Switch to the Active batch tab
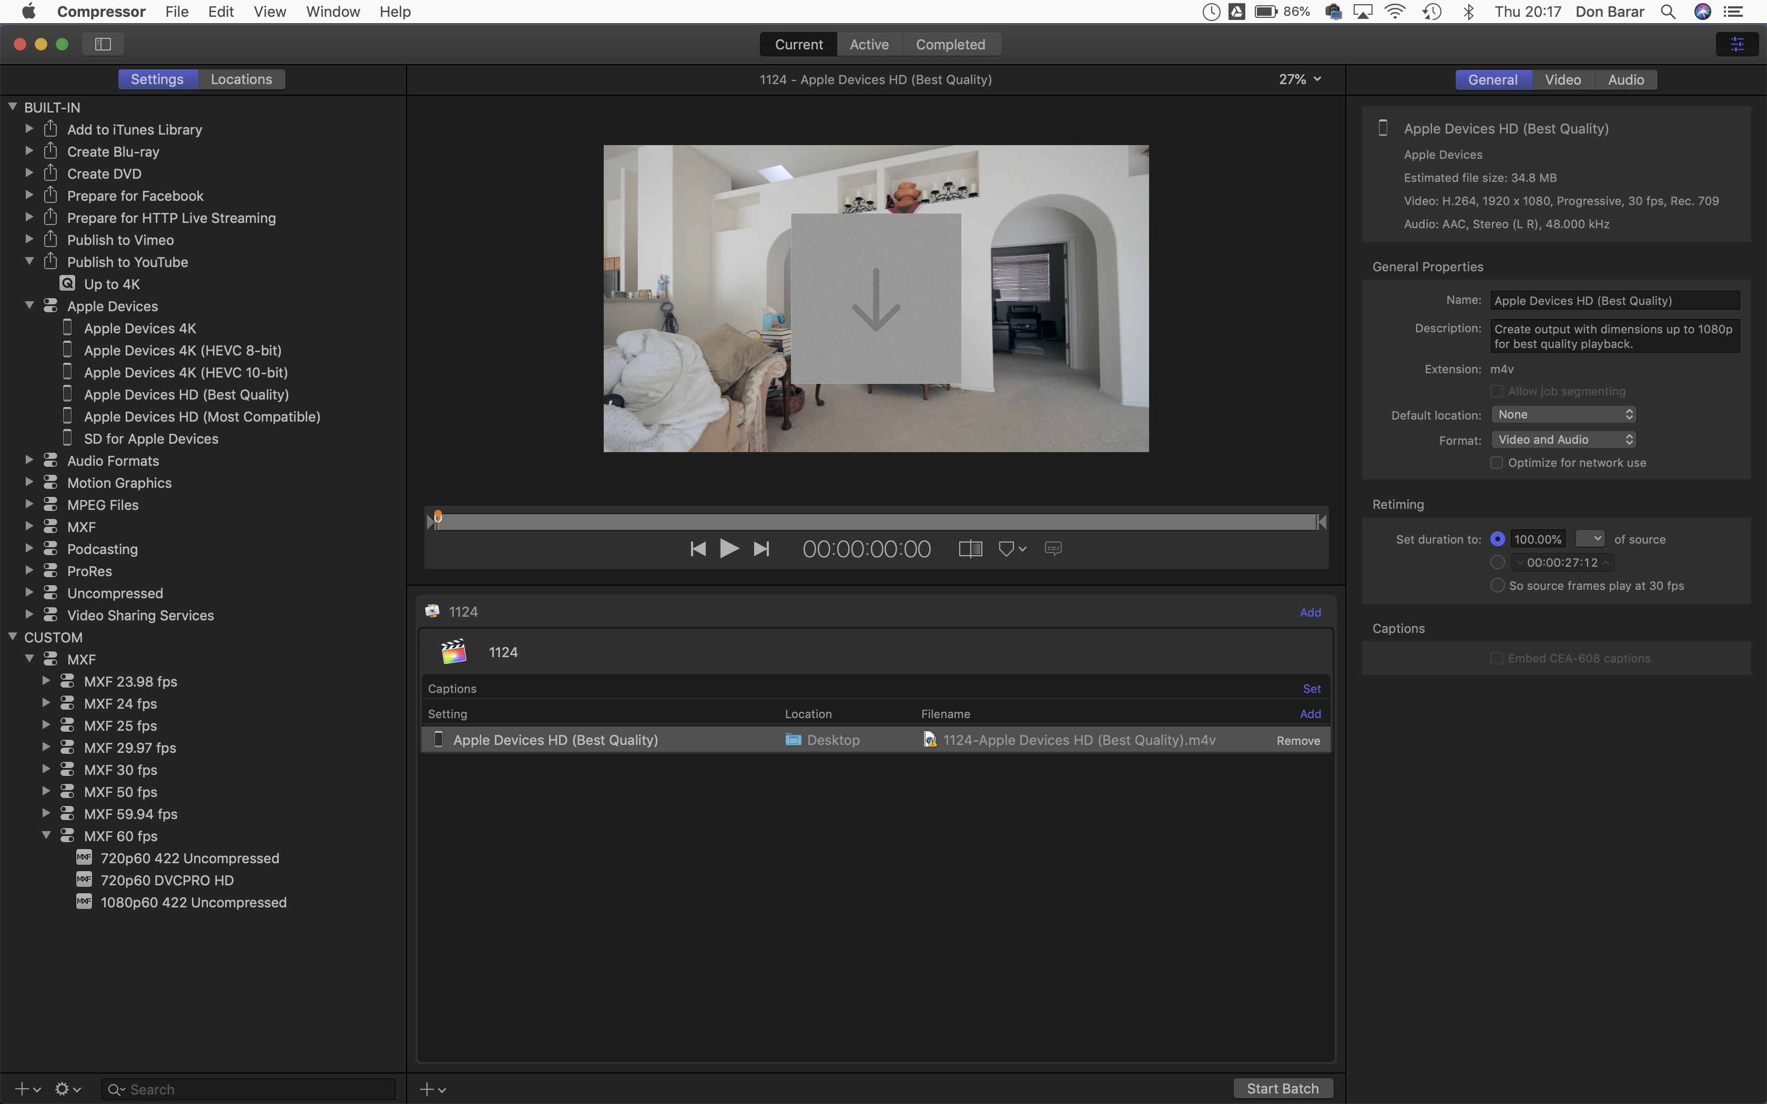The image size is (1767, 1104). click(869, 44)
